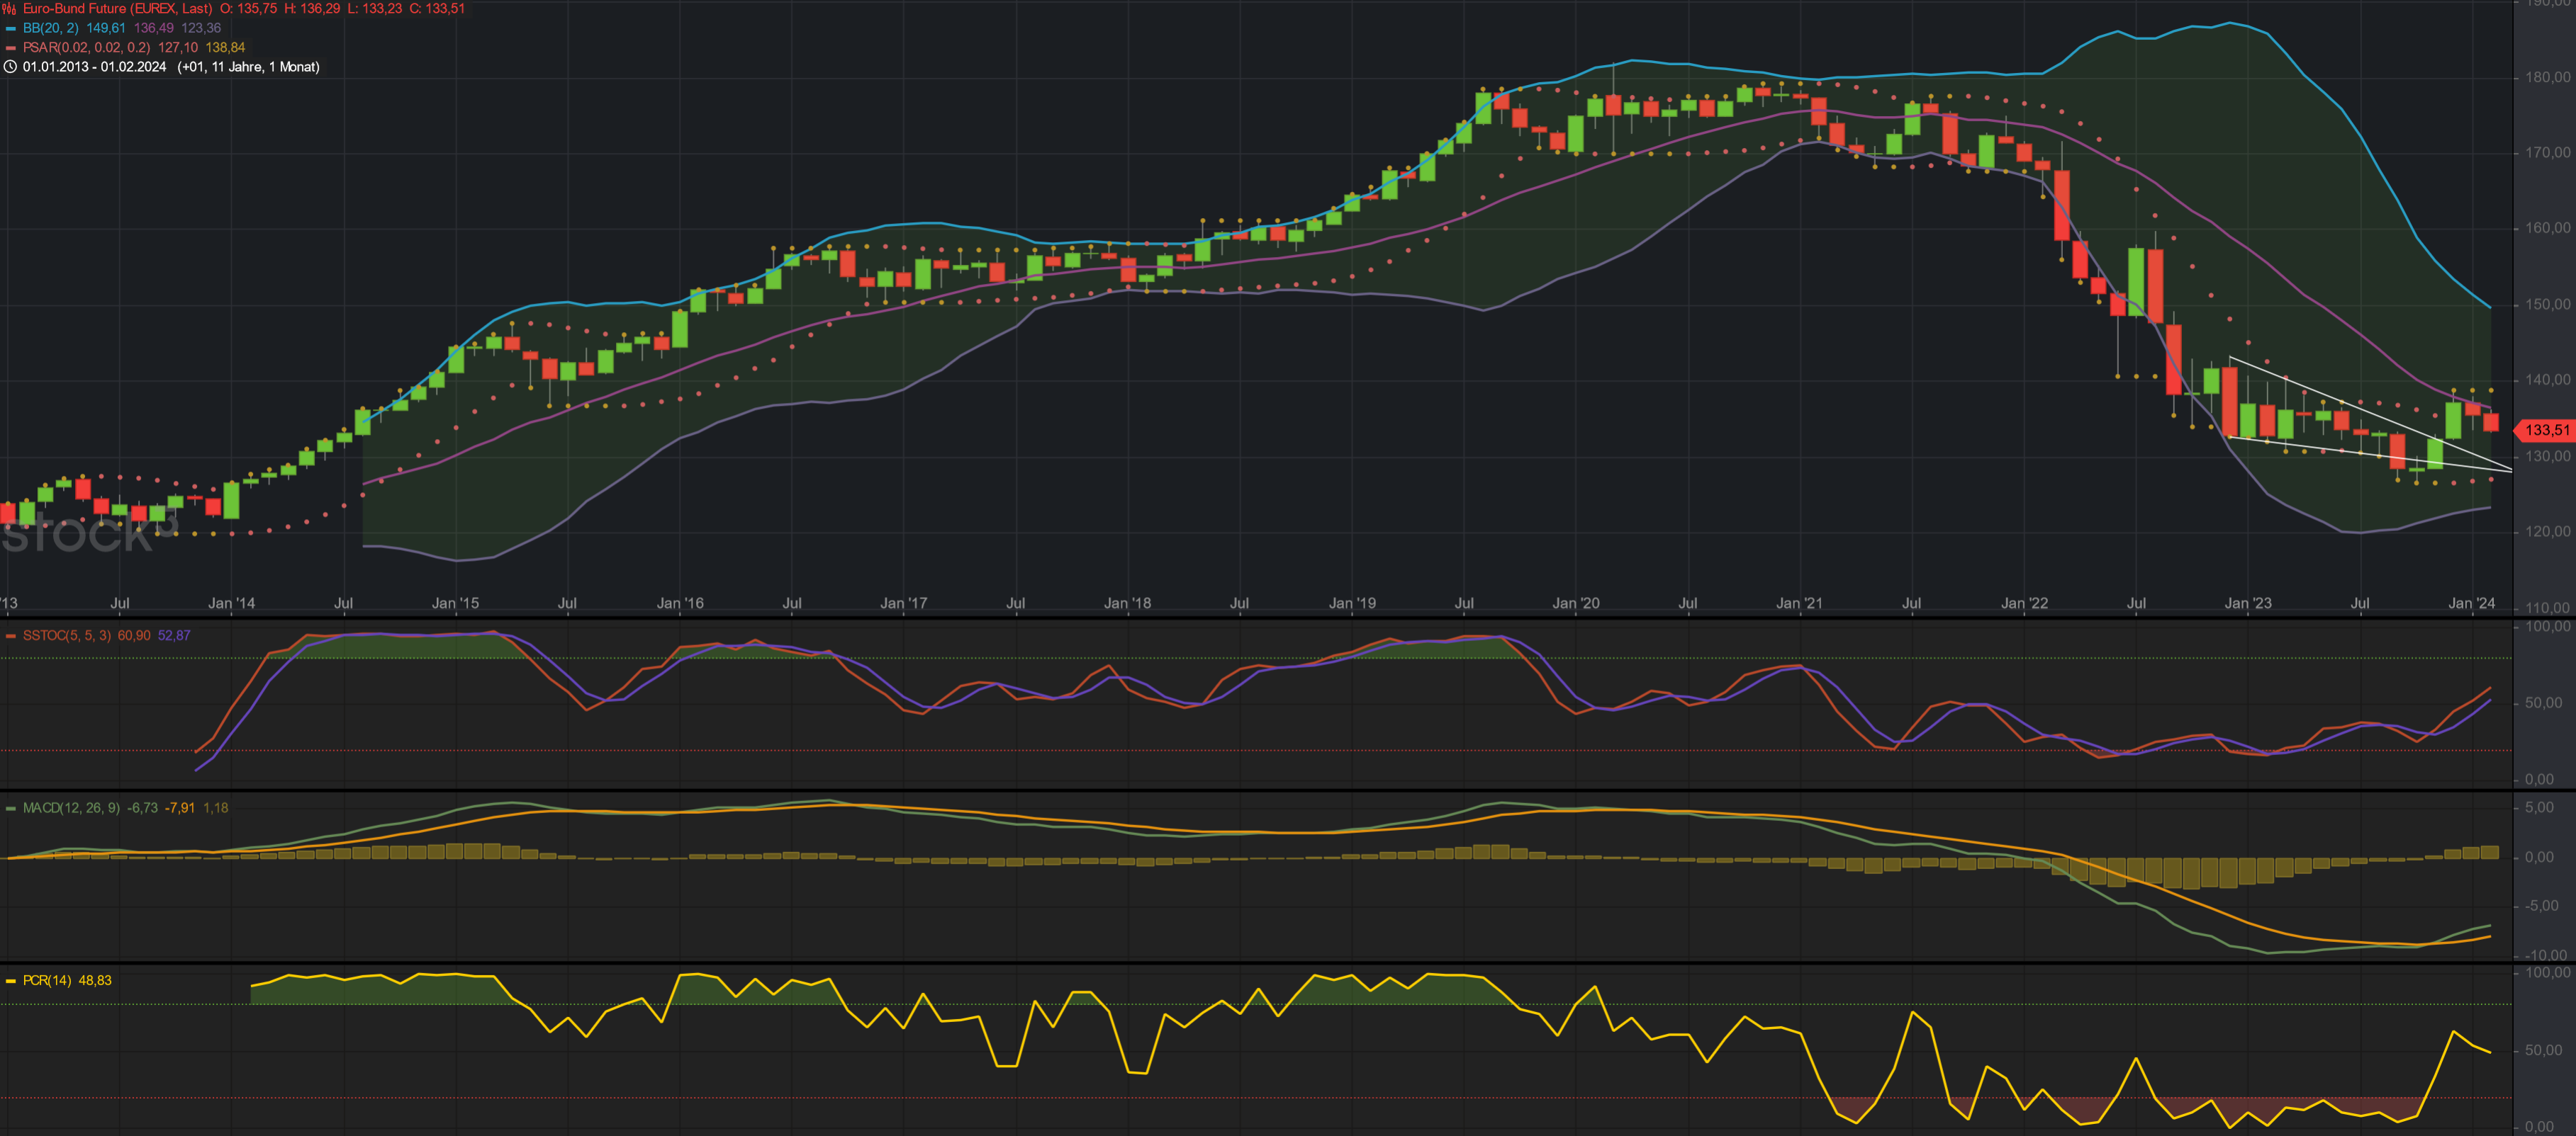
Task: Select the SSTOC(5, 5, 3) indicator label
Action: tap(66, 635)
